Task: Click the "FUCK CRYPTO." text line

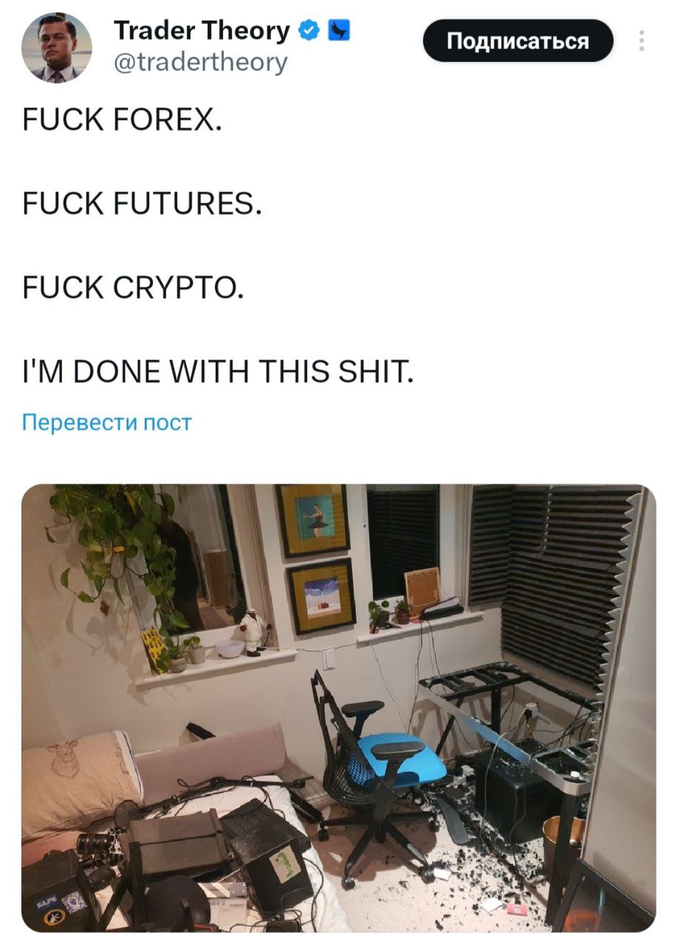Action: [132, 288]
